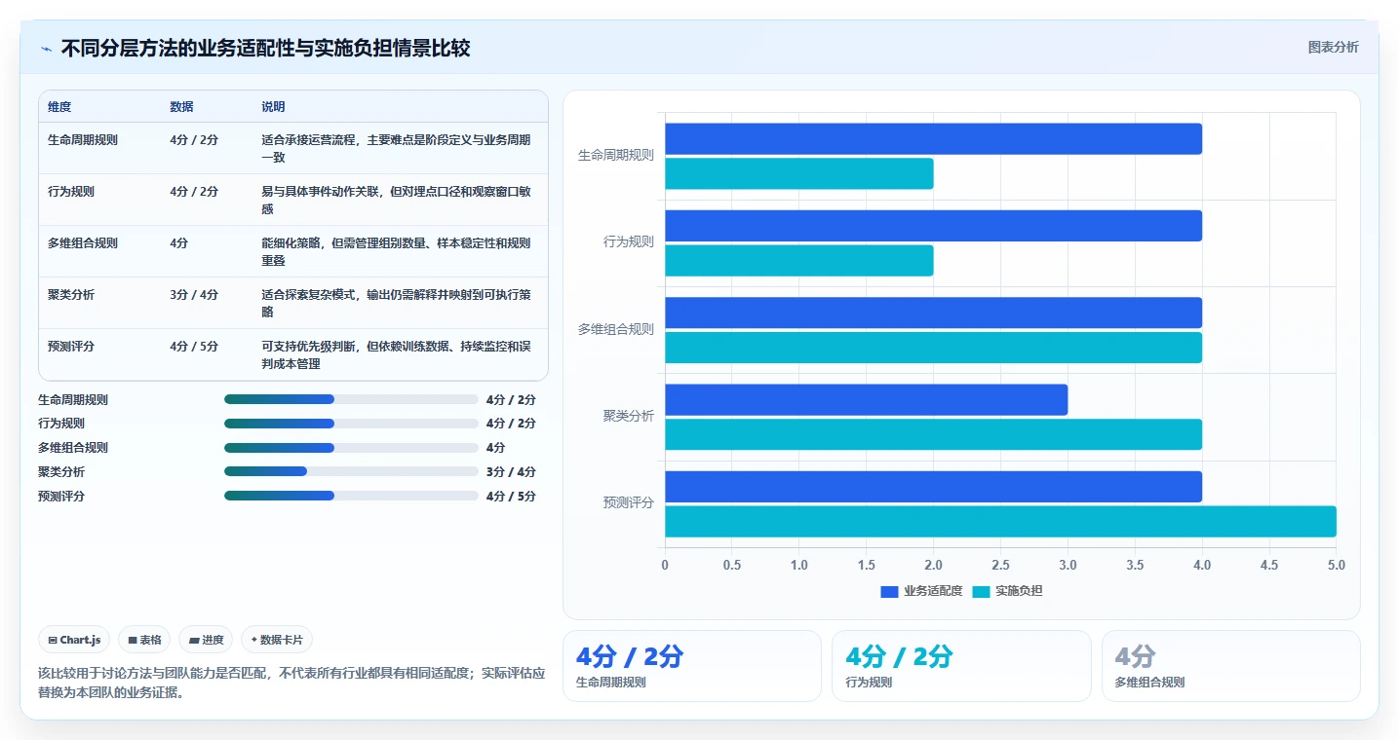Click the 行为规则 progress bar
This screenshot has width=1399, height=740.
pyautogui.click(x=351, y=424)
